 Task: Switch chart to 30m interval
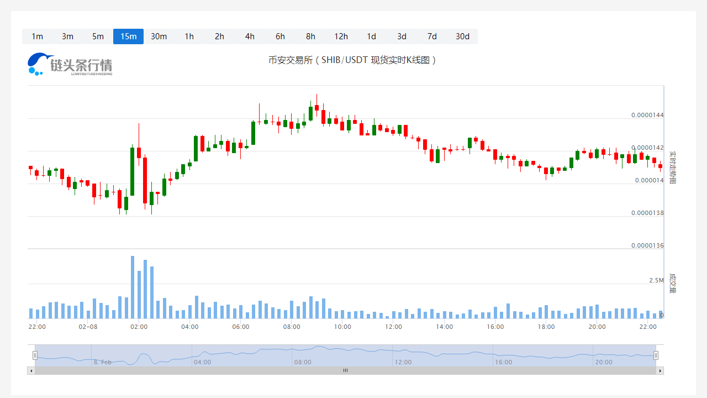(x=159, y=36)
